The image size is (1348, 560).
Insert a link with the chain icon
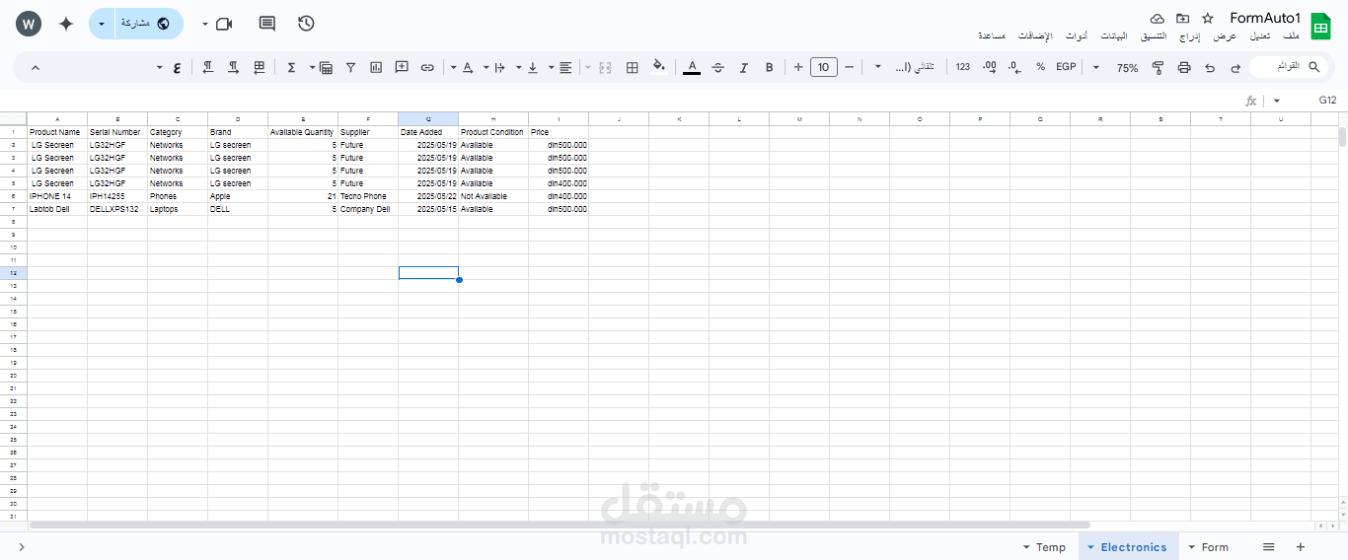[x=427, y=67]
